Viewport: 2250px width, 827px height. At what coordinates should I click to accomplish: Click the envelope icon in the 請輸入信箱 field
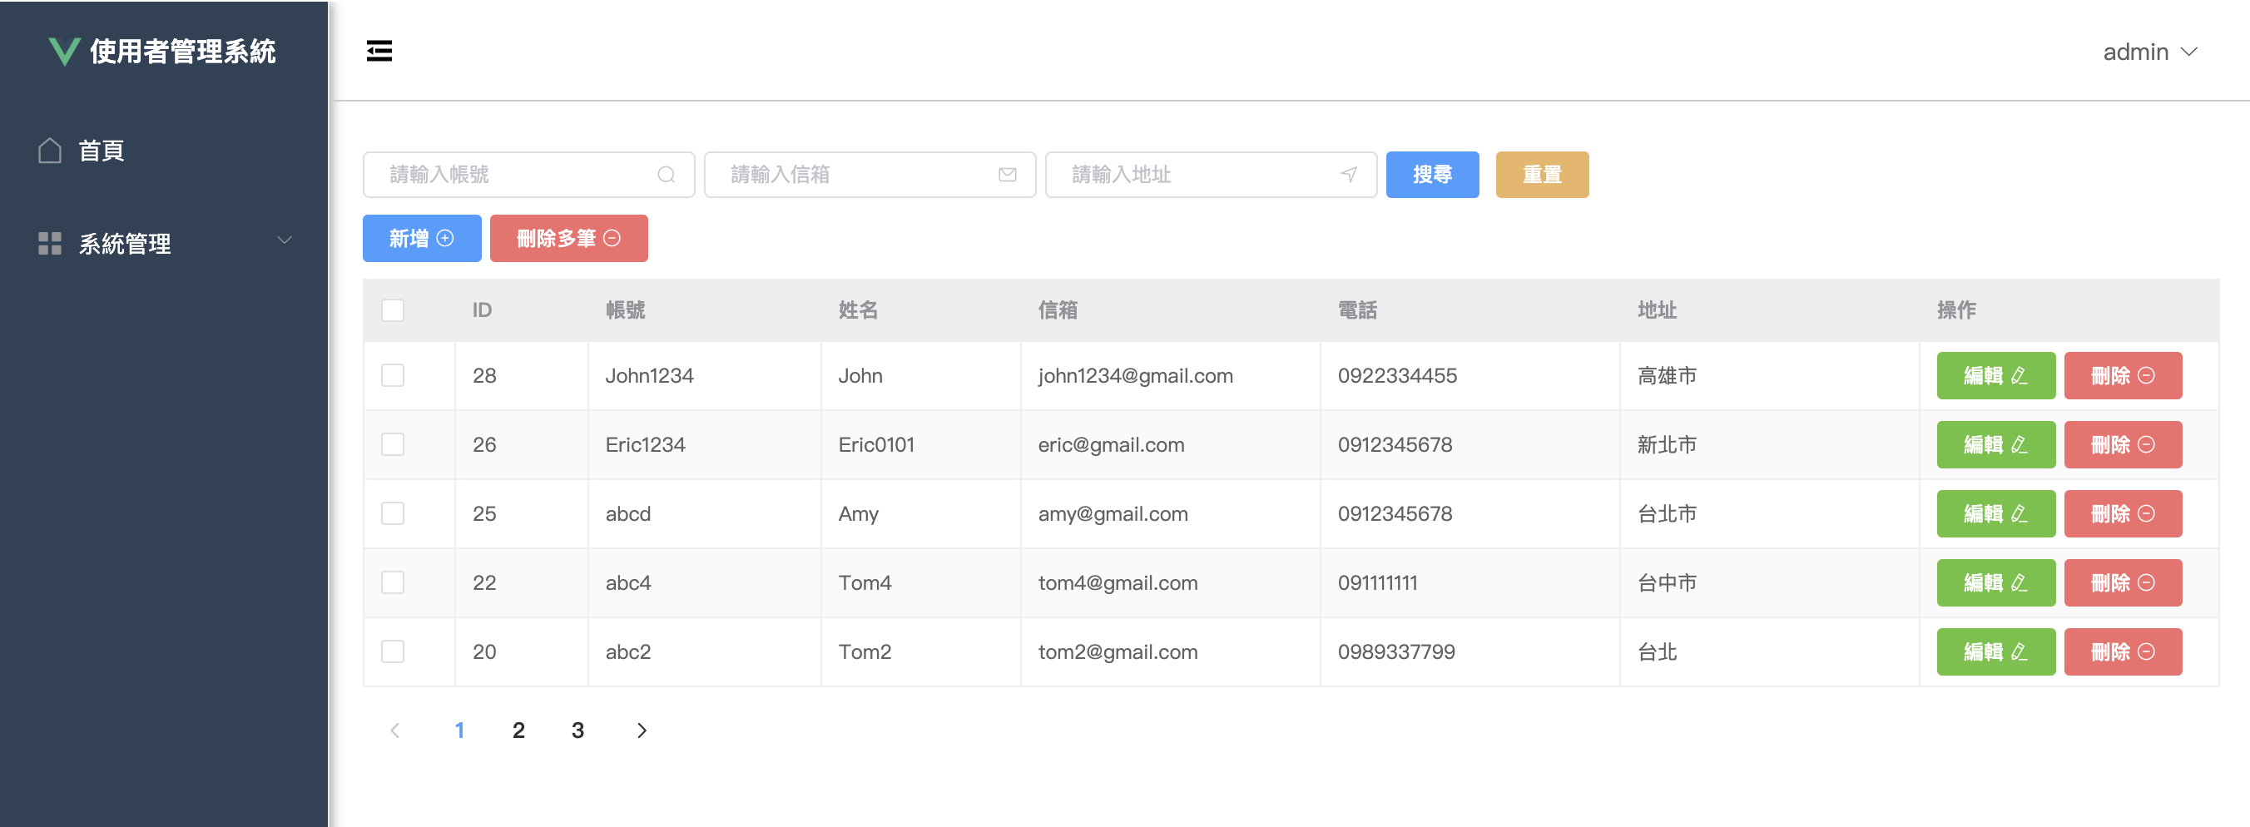tap(1006, 174)
